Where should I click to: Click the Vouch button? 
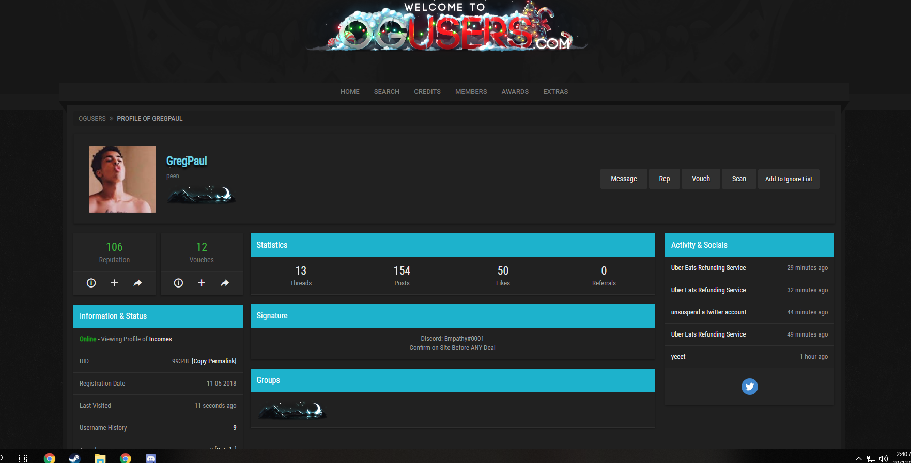click(x=701, y=179)
